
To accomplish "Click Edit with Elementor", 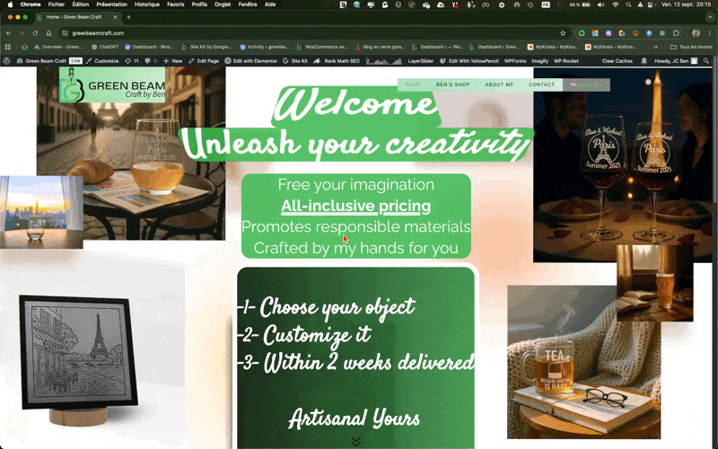I will pyautogui.click(x=251, y=61).
